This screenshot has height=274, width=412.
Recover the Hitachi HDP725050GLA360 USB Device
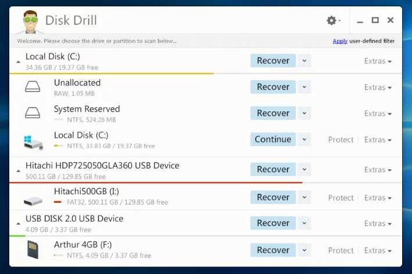(273, 170)
